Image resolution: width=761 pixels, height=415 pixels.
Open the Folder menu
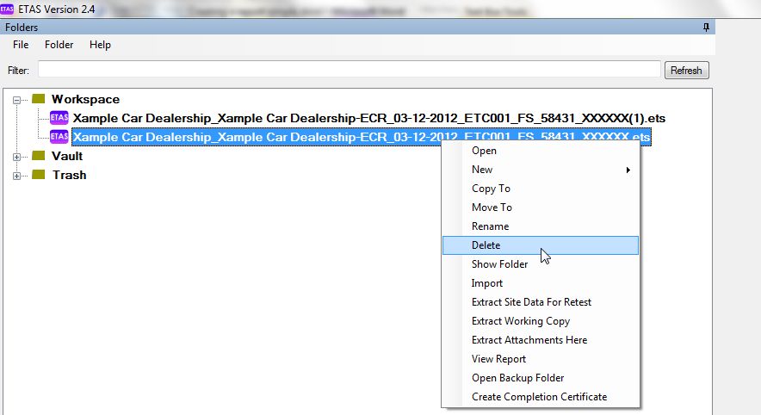pos(59,45)
